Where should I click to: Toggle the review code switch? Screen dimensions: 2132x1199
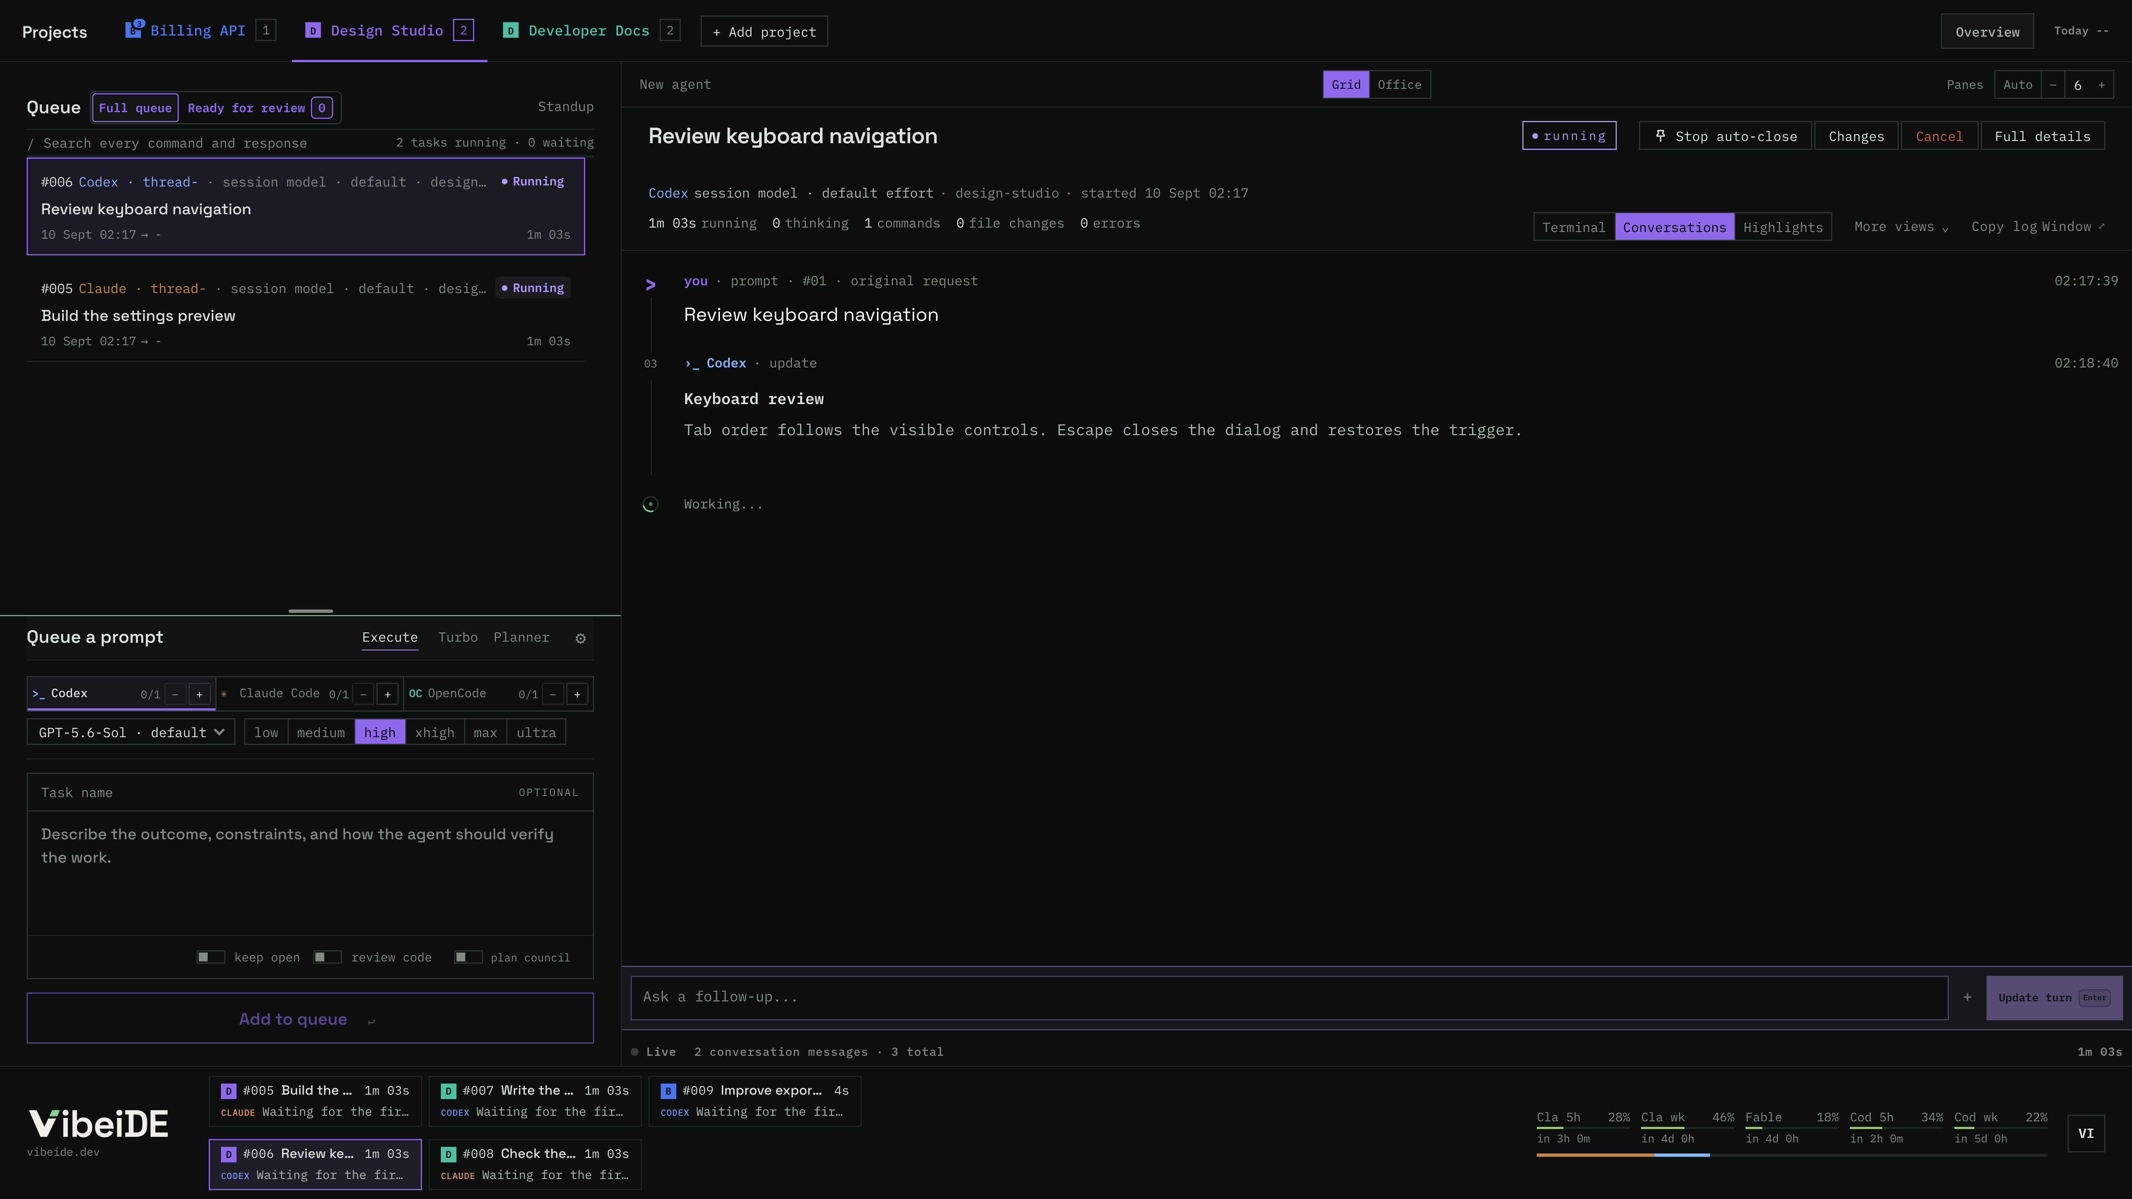[327, 957]
